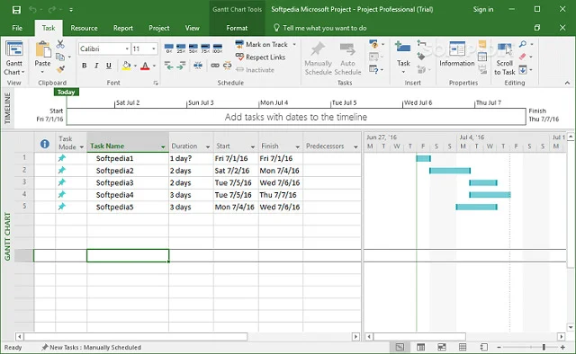Click the Split Task icon

(x=198, y=66)
